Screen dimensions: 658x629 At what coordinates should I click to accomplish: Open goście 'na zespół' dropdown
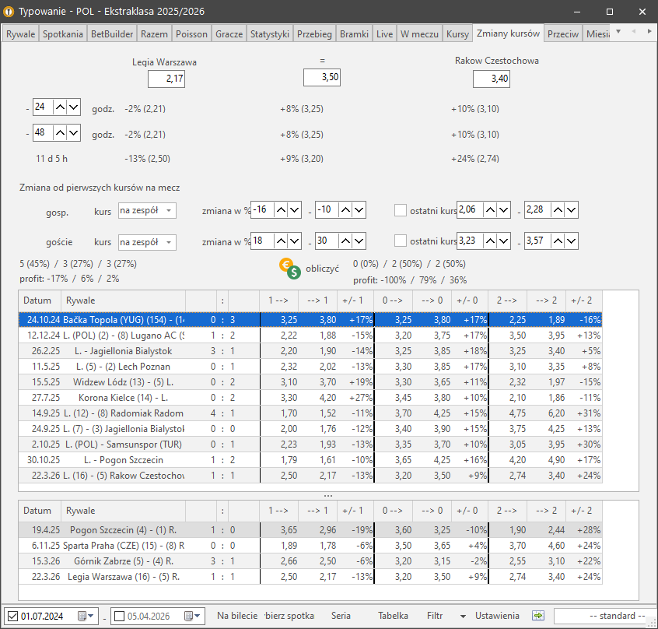coord(147,242)
